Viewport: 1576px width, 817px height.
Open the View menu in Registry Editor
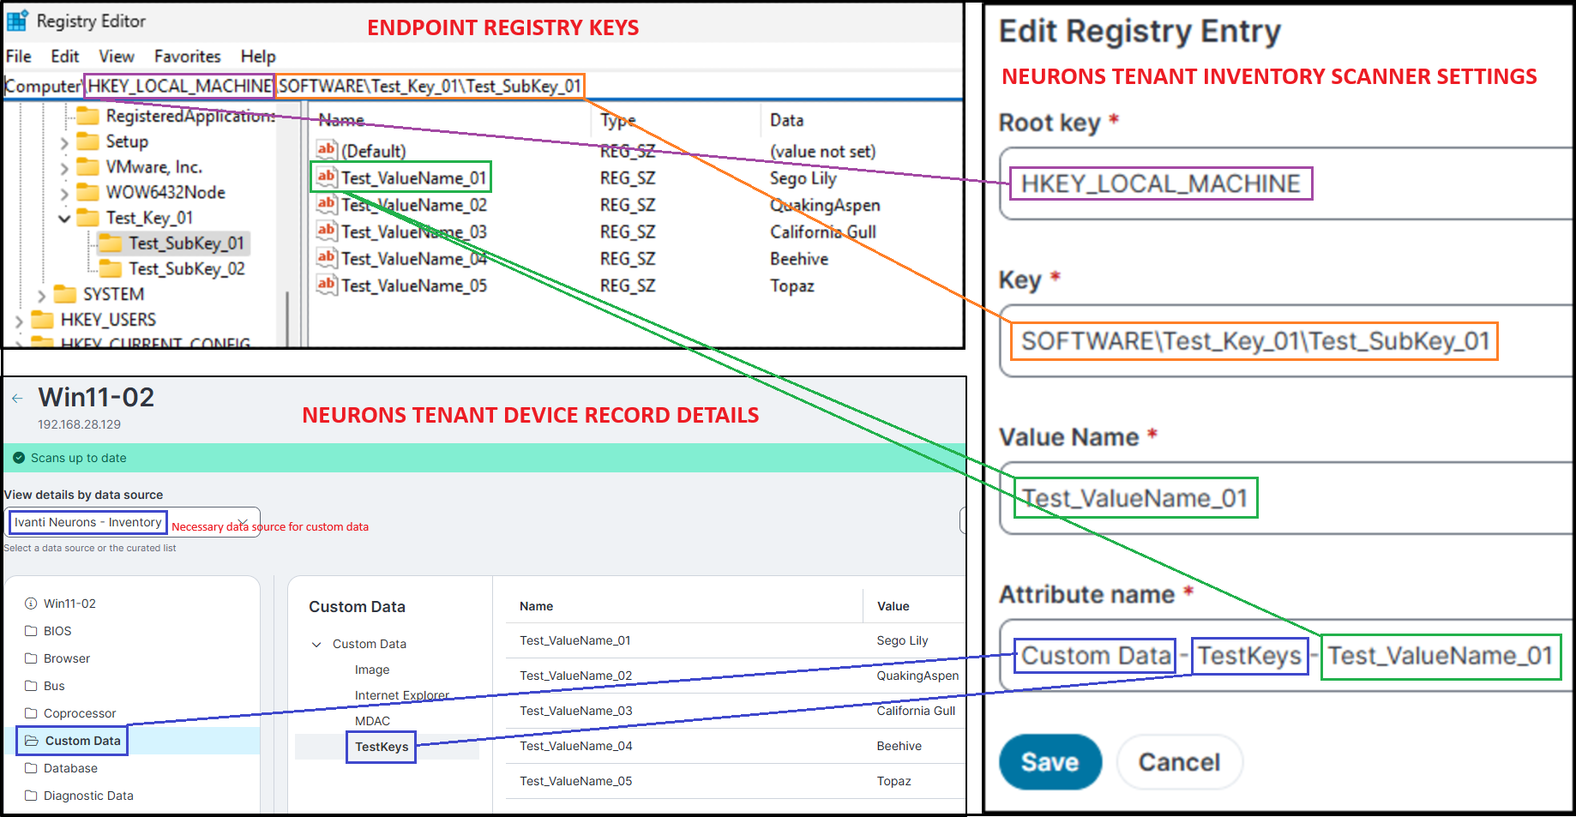tap(116, 56)
